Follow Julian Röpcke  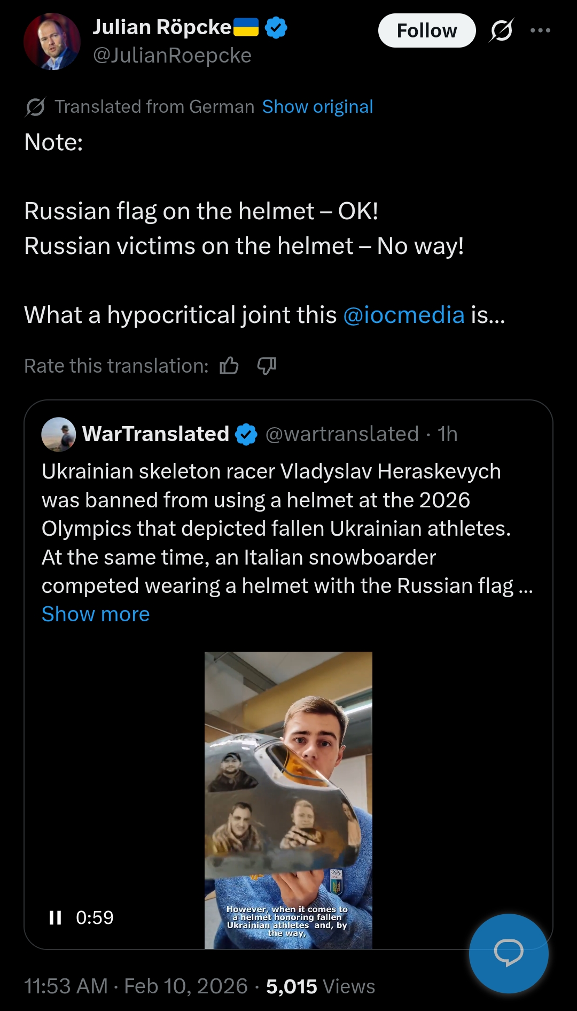(426, 30)
